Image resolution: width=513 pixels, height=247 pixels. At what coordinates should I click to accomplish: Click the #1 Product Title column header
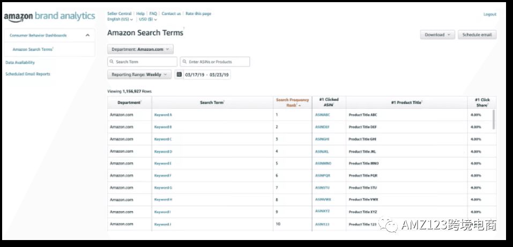(x=407, y=102)
